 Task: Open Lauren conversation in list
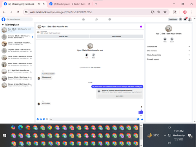17,44
